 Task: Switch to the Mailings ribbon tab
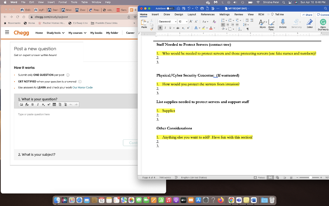point(224,14)
